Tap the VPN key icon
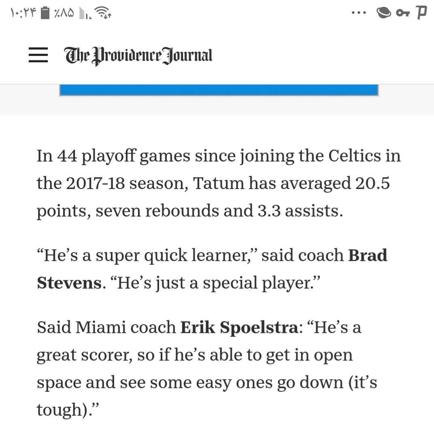Image resolution: width=434 pixels, height=434 pixels. (403, 13)
